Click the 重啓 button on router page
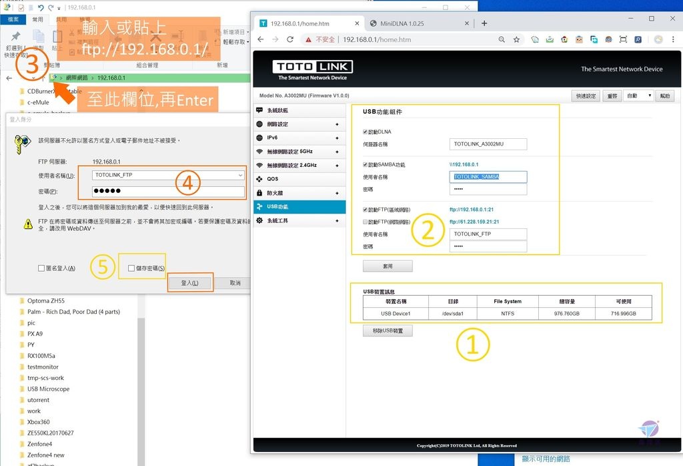This screenshot has width=683, height=466. (612, 96)
